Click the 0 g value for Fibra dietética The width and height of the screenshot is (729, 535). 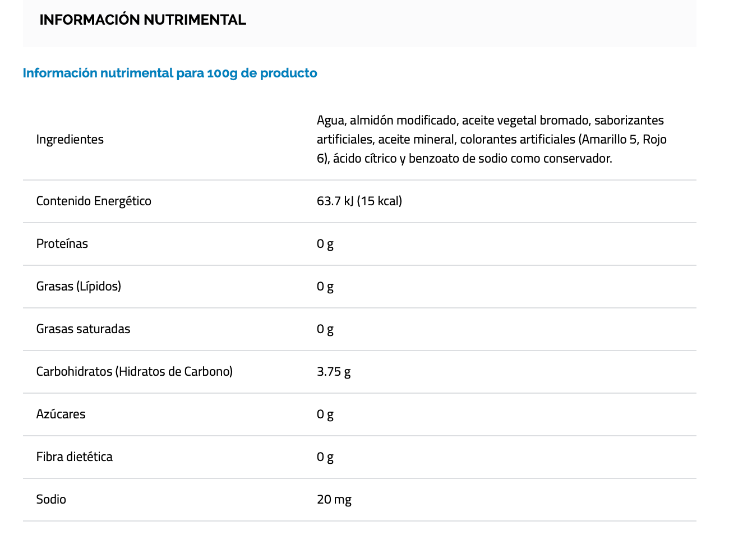[x=325, y=456]
